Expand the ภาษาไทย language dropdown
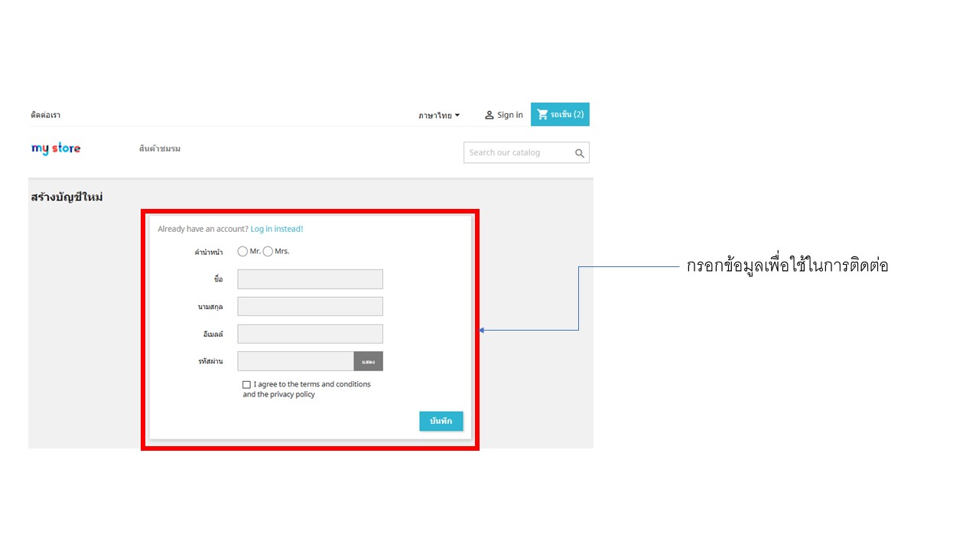979x551 pixels. point(439,116)
